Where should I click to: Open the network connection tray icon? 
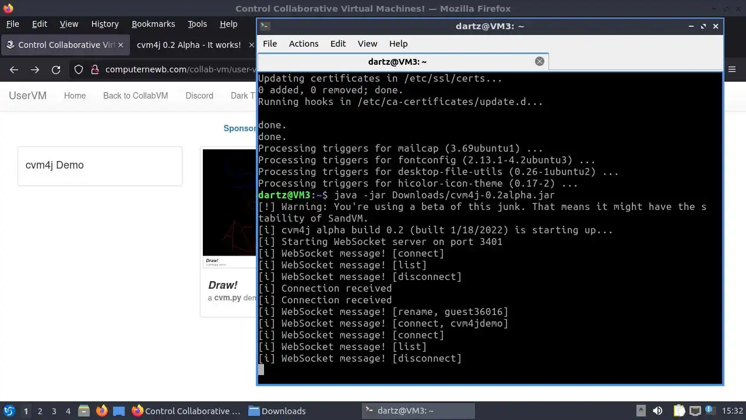tap(695, 411)
